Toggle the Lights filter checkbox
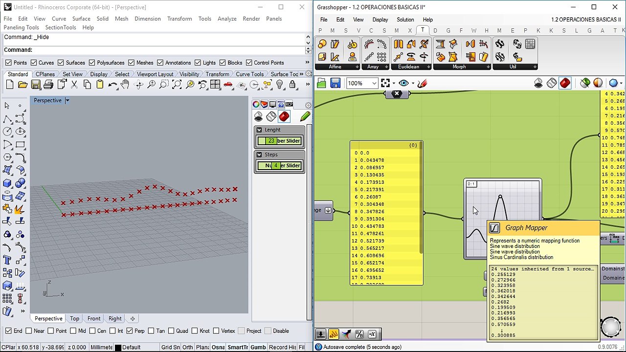 198,63
